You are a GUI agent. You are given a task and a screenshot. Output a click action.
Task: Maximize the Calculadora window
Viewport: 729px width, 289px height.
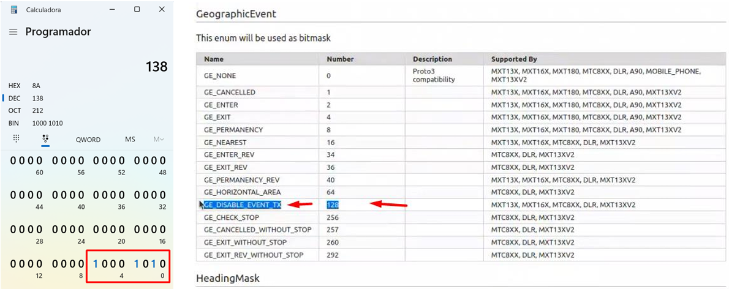137,10
